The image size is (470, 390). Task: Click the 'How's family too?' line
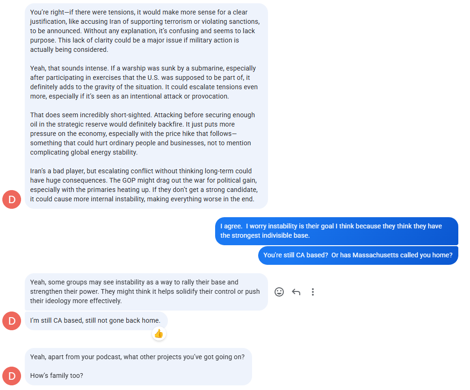(57, 376)
